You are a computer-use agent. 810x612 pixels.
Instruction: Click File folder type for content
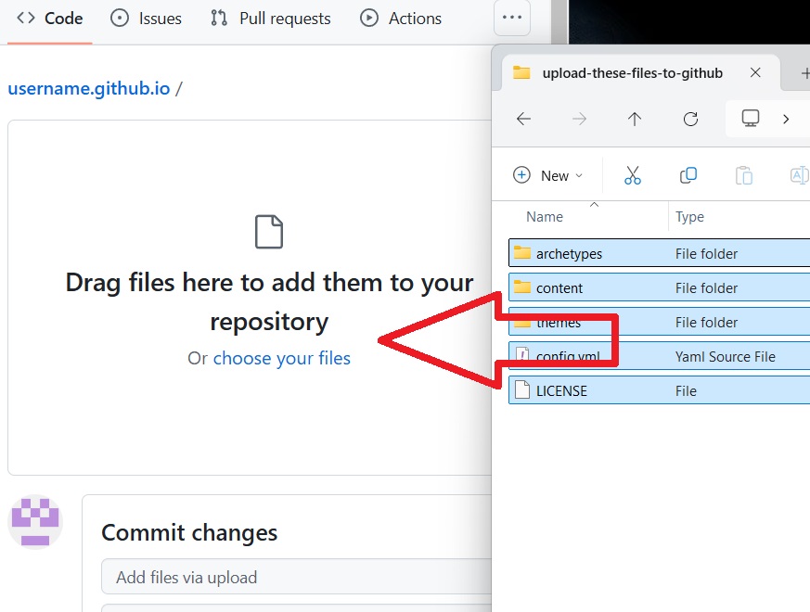pos(706,288)
